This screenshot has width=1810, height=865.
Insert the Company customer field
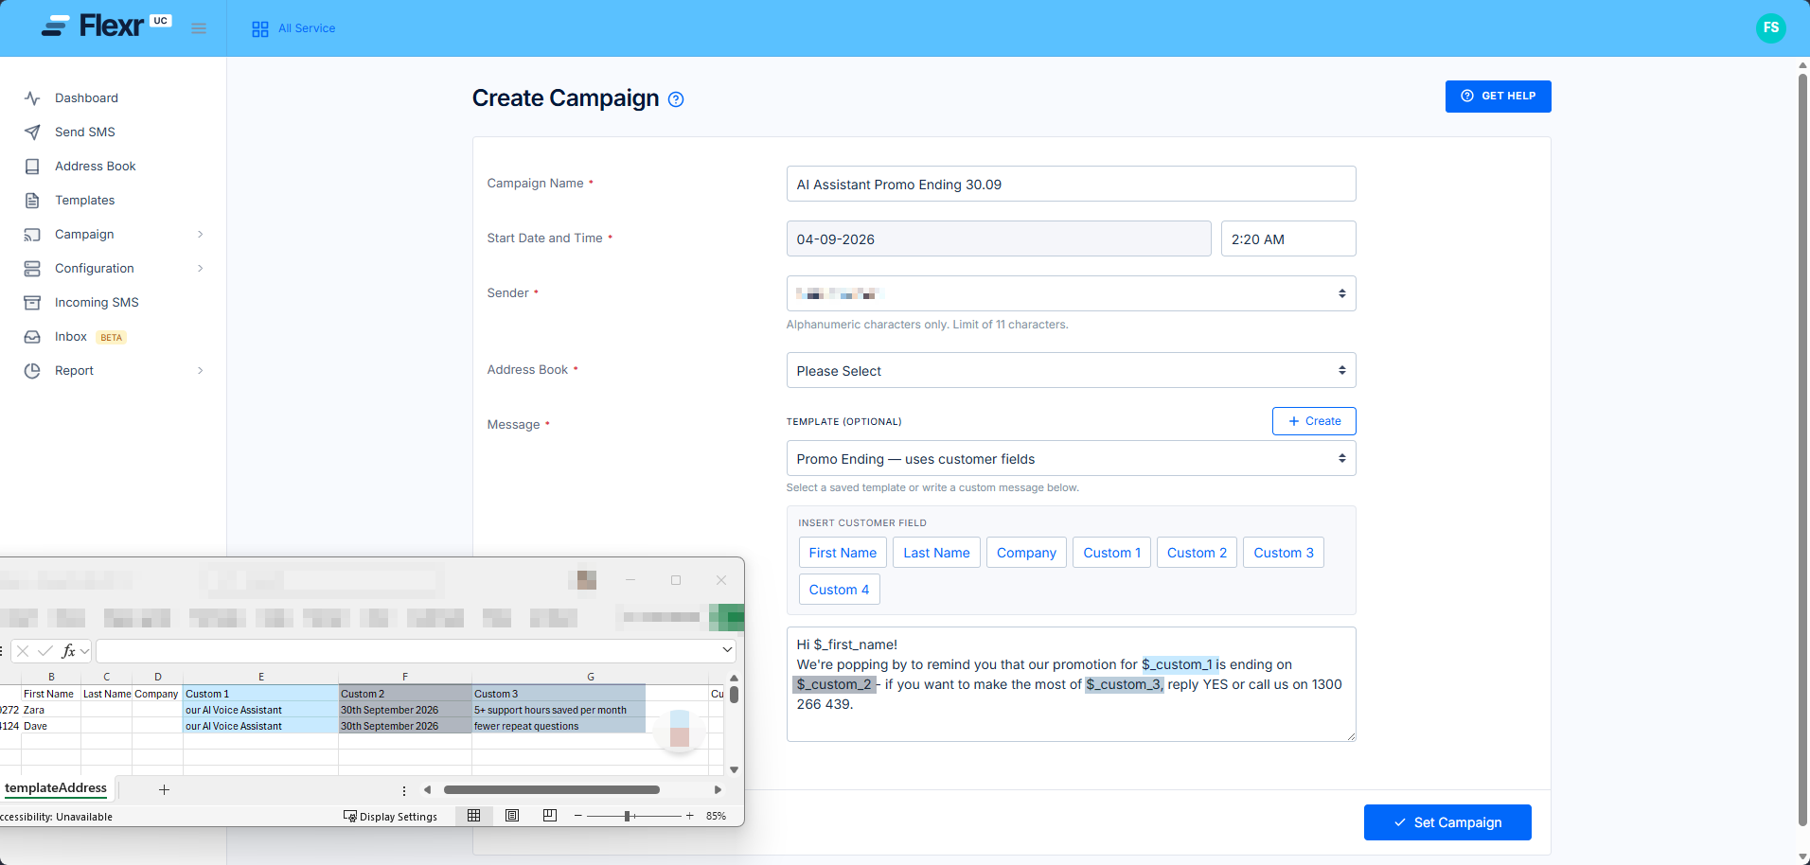coord(1026,553)
